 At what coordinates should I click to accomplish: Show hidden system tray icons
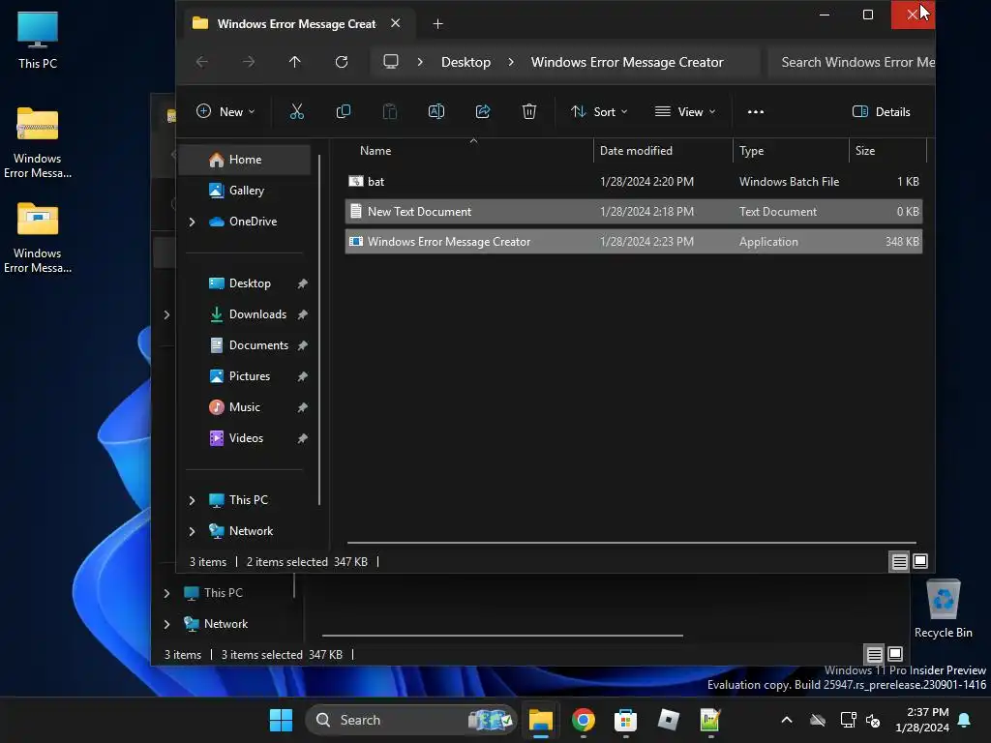(787, 720)
